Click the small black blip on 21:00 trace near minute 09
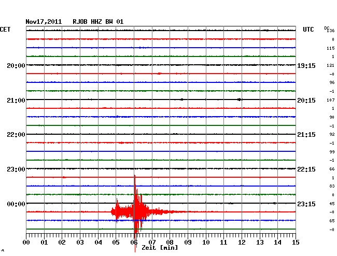Image resolution: width=337 pixels, height=256 pixels. (182, 99)
